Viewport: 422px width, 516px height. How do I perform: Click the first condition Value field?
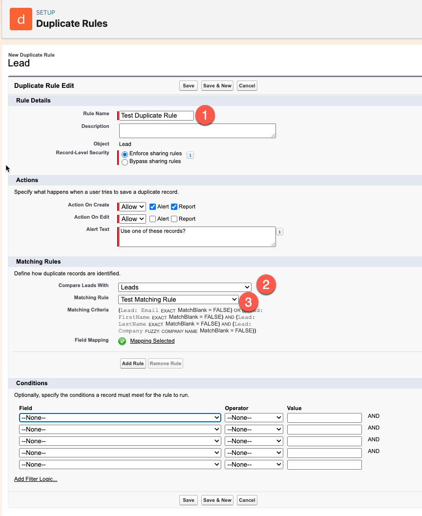(x=324, y=418)
